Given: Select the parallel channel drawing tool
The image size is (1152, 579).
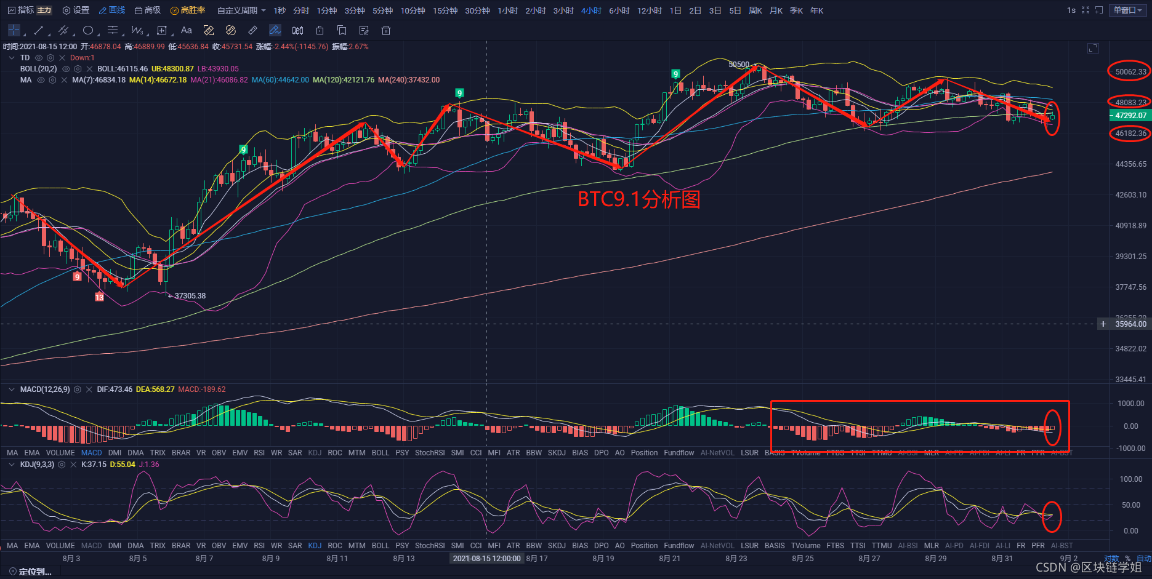Looking at the screenshot, I should pyautogui.click(x=63, y=30).
